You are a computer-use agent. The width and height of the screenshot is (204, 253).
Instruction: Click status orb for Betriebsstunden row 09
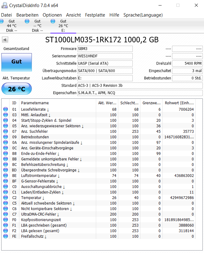6,137
